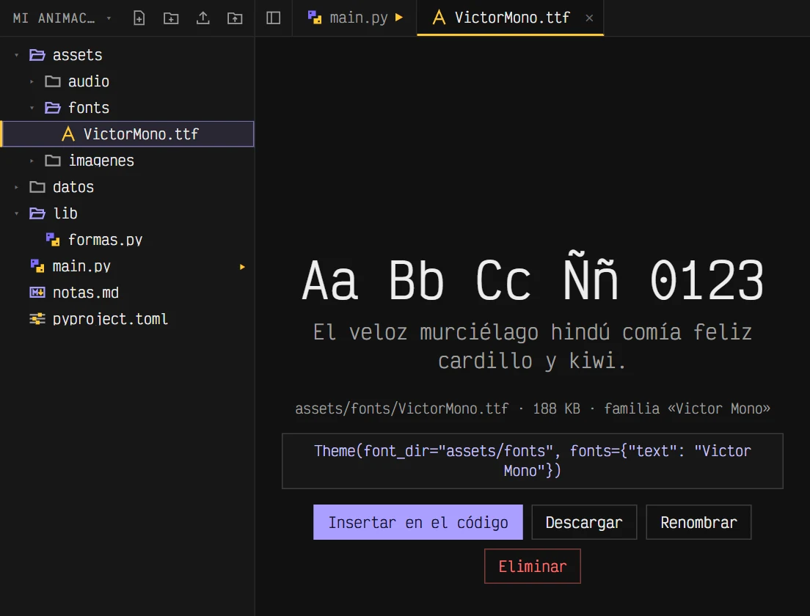Click the 'El veloz murciélago' sample sentence

[x=532, y=346]
